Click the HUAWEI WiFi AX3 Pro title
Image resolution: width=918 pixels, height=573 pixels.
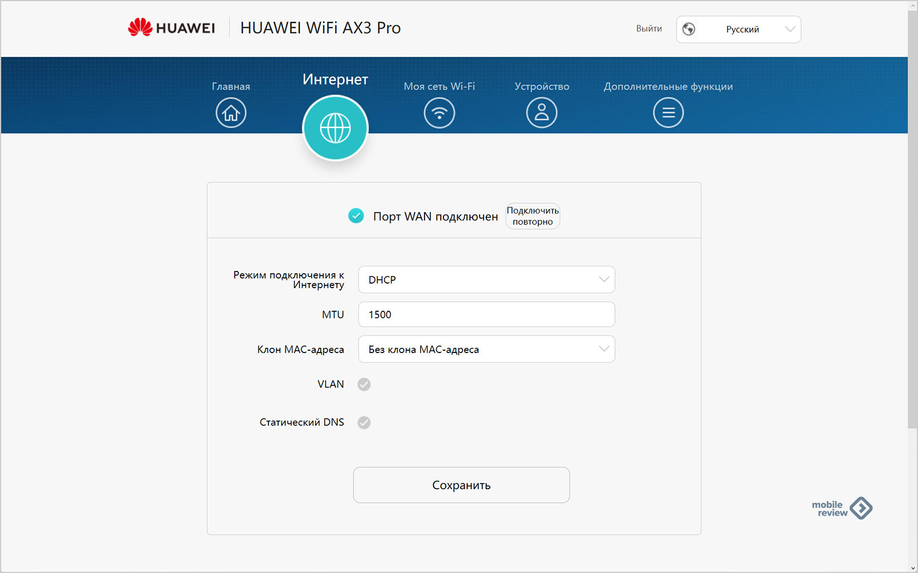[x=320, y=28]
